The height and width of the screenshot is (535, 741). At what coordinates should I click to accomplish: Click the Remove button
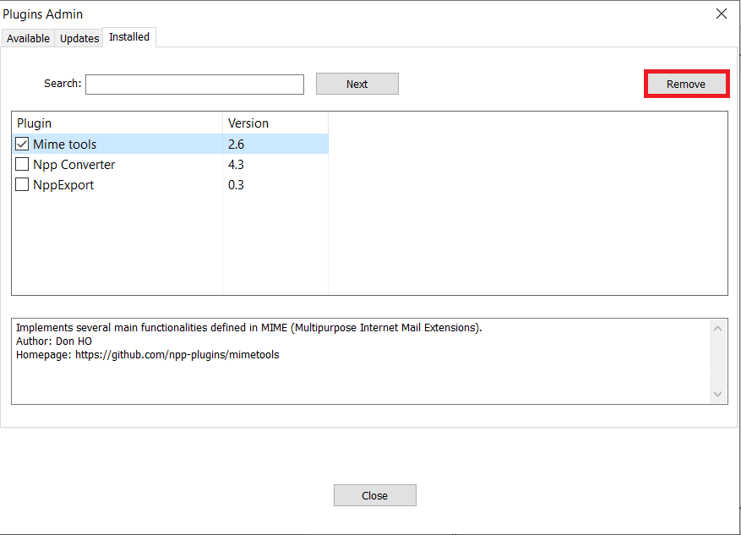(x=685, y=85)
